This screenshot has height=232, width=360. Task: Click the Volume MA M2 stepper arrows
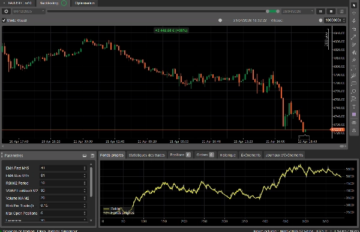click(x=85, y=198)
